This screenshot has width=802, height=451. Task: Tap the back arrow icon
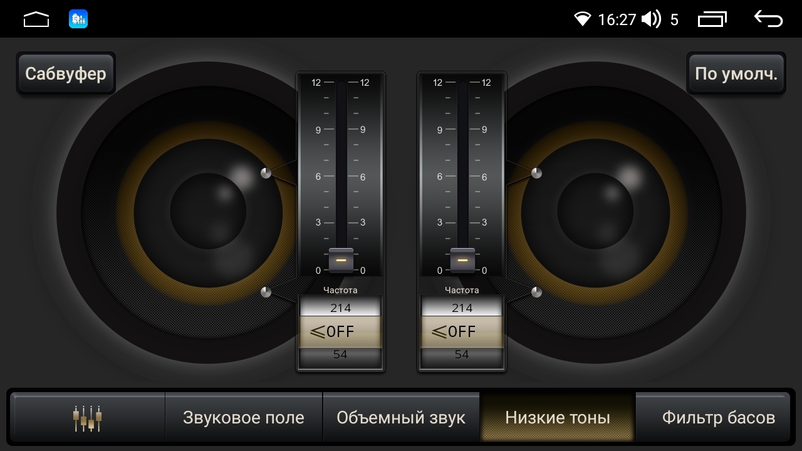(768, 19)
